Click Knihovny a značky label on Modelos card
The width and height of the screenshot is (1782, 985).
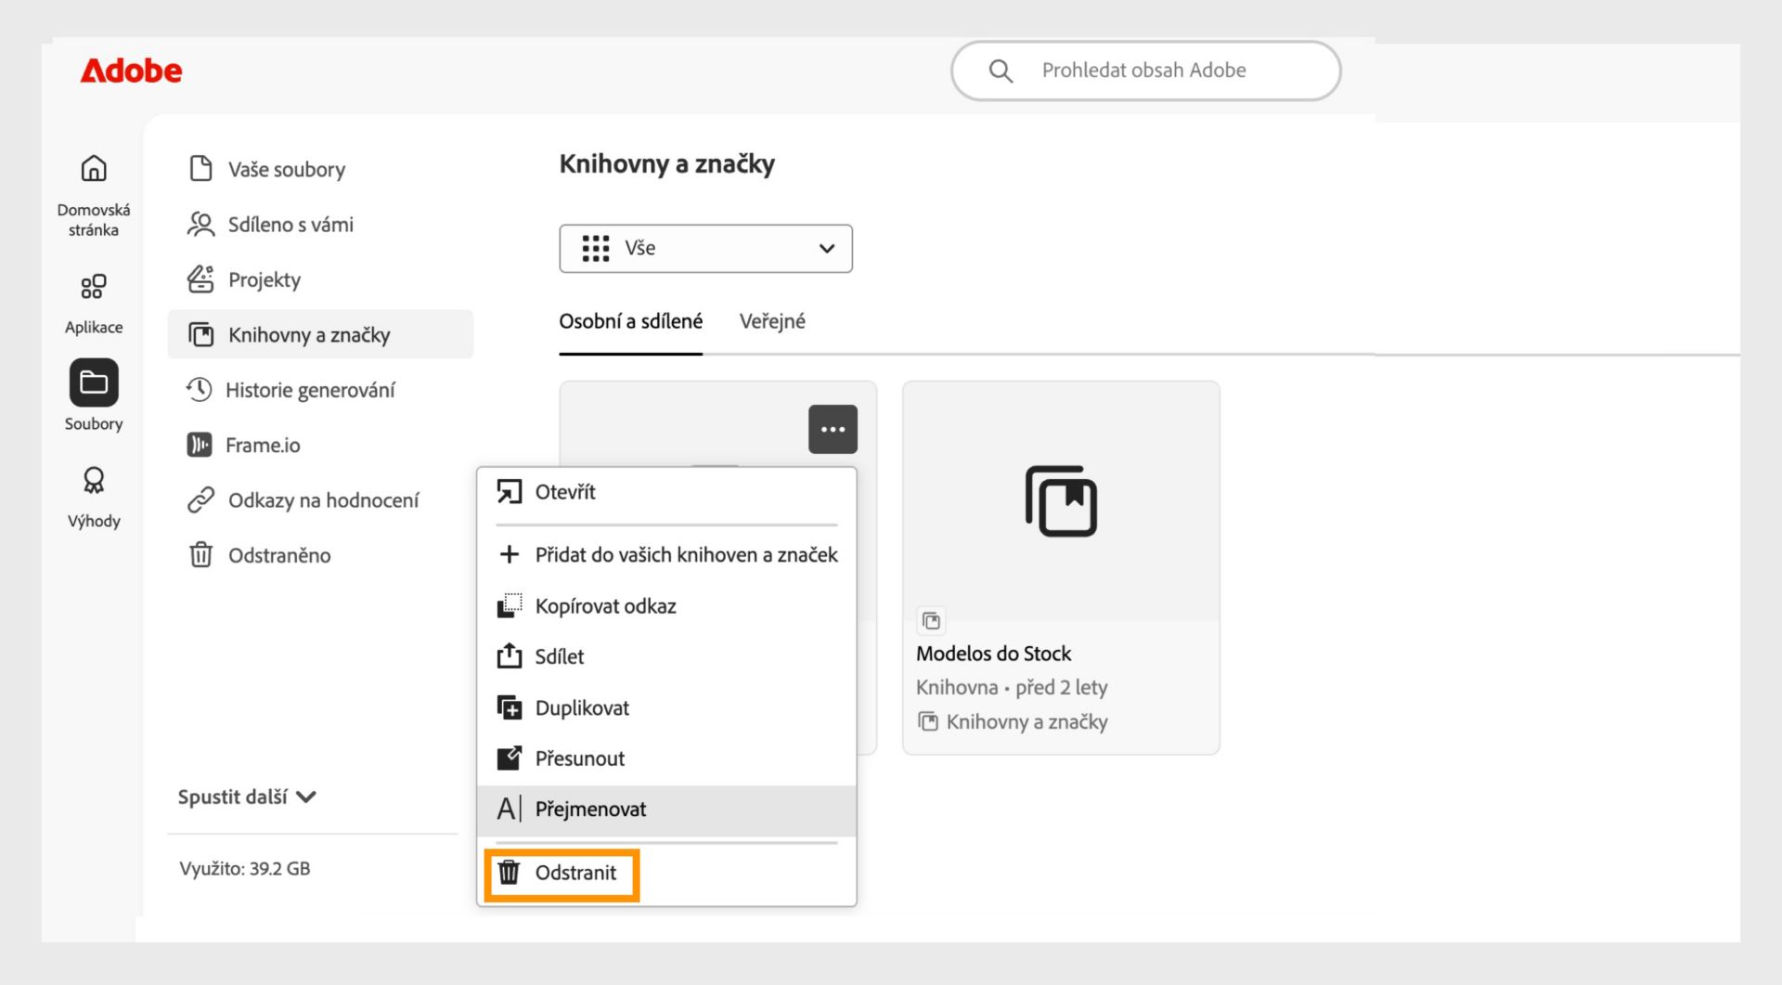click(x=1027, y=721)
